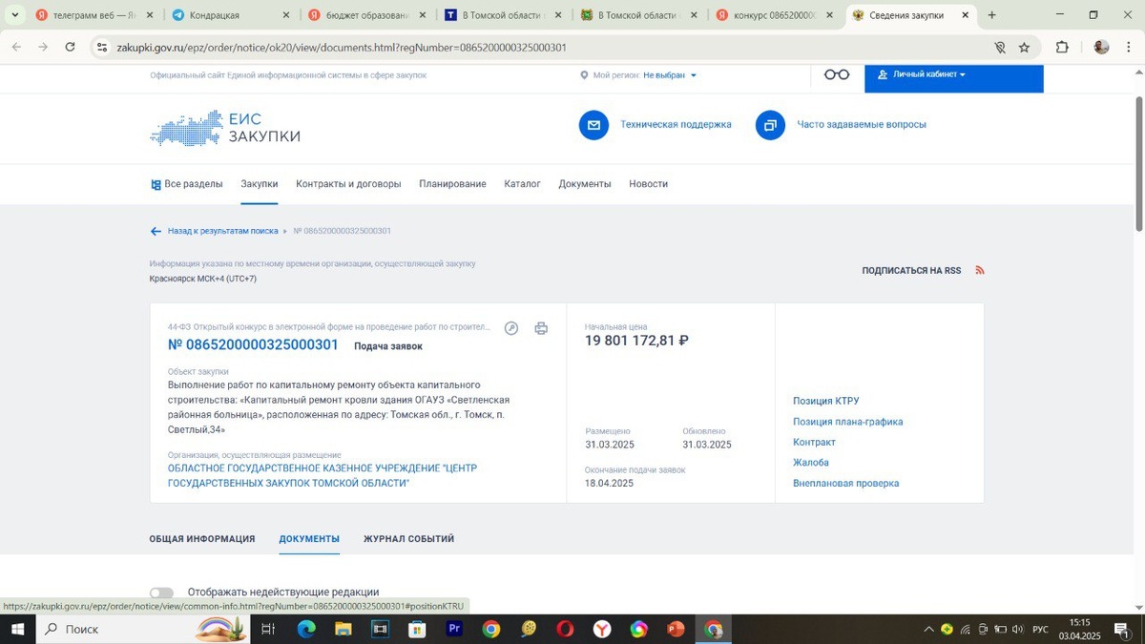The height and width of the screenshot is (644, 1145).
Task: Click the print notice icon
Action: tap(541, 328)
